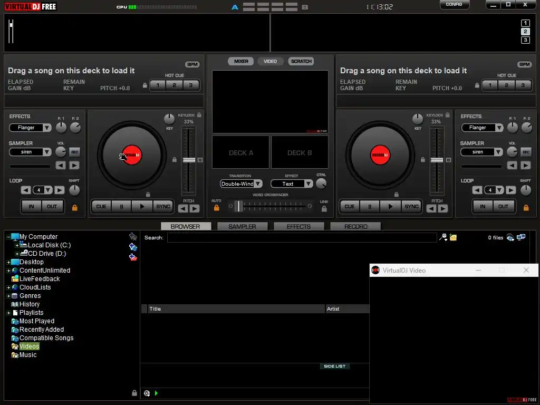Halve left deck loop length arrow
The image size is (540, 405).
click(25, 190)
